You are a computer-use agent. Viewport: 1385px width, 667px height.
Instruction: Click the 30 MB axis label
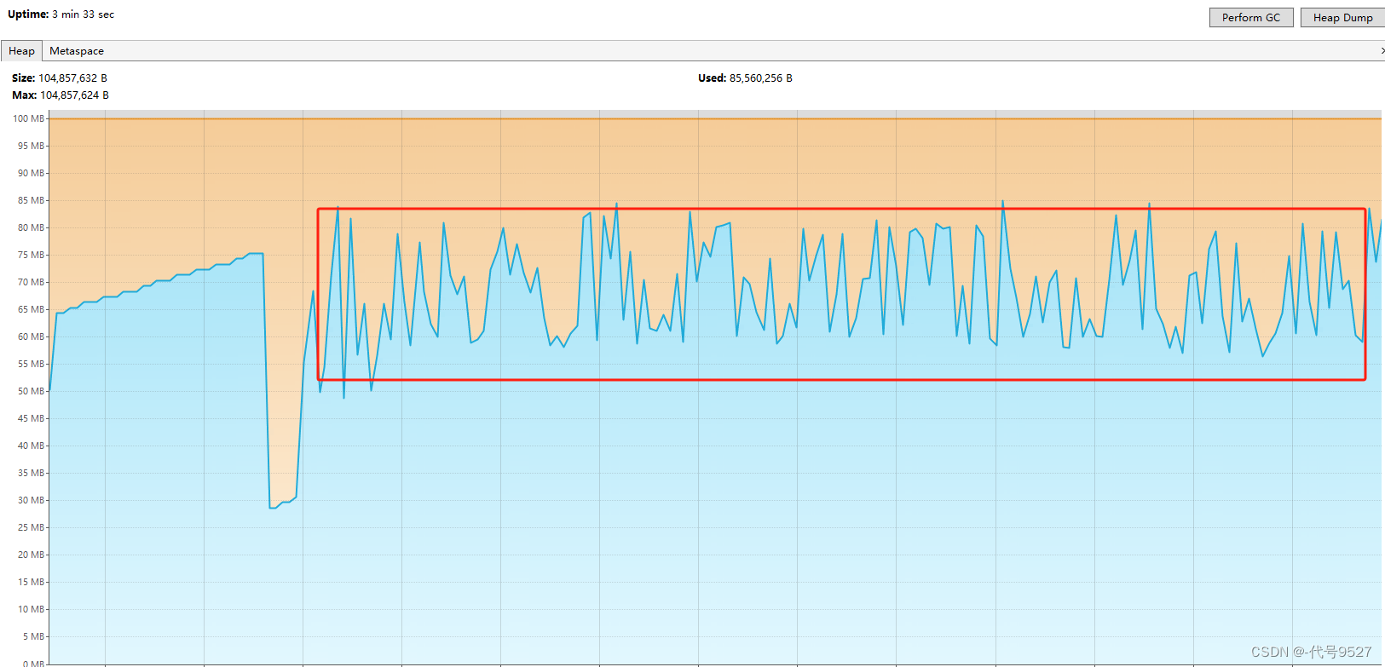click(31, 500)
